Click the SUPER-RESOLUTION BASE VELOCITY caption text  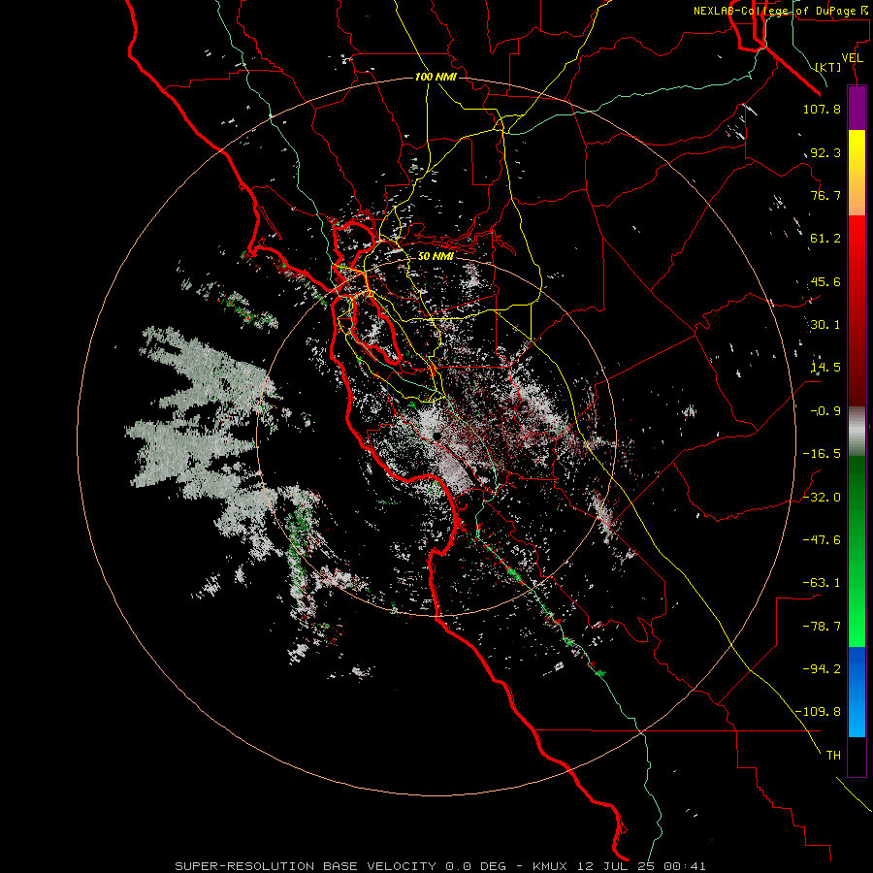click(307, 866)
